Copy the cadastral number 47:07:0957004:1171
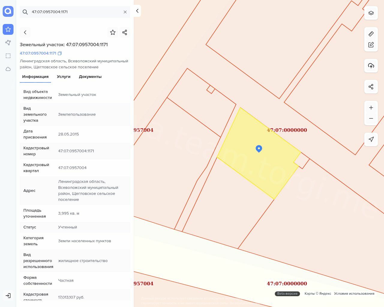The height and width of the screenshot is (307, 384). point(60,53)
